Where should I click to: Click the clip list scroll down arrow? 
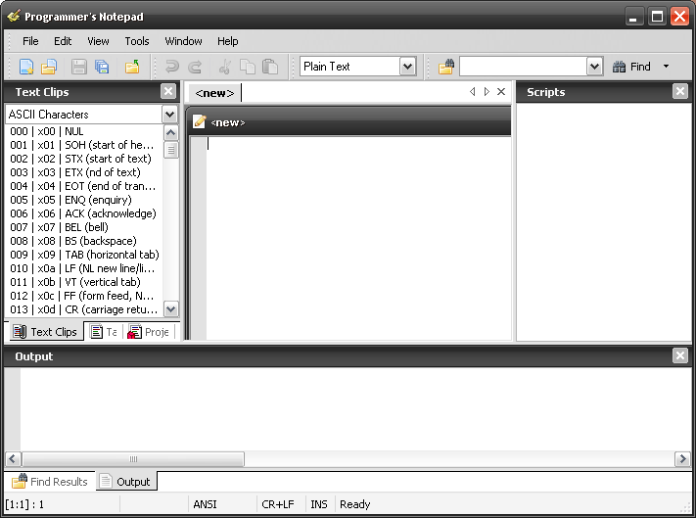tap(171, 308)
